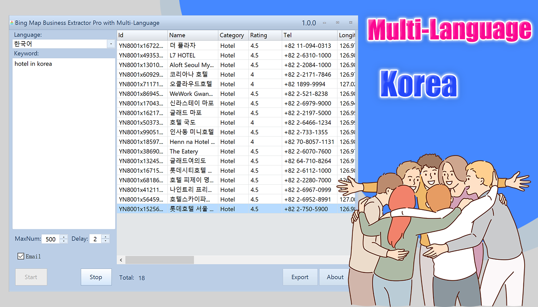Select The Eatery name cell

(193, 151)
